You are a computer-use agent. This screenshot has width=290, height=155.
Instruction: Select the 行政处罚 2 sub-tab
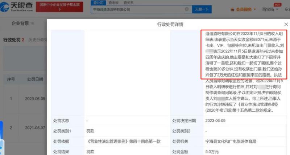point(14,40)
